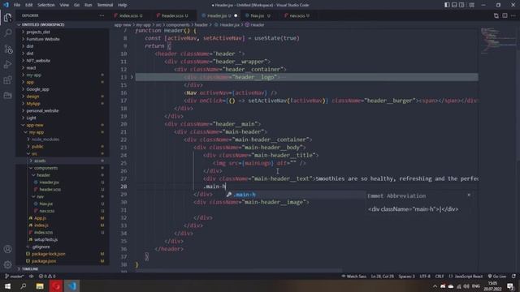This screenshot has height=292, width=520.
Task: Open the Accounts menu in activity bar
Action: click(x=7, y=249)
